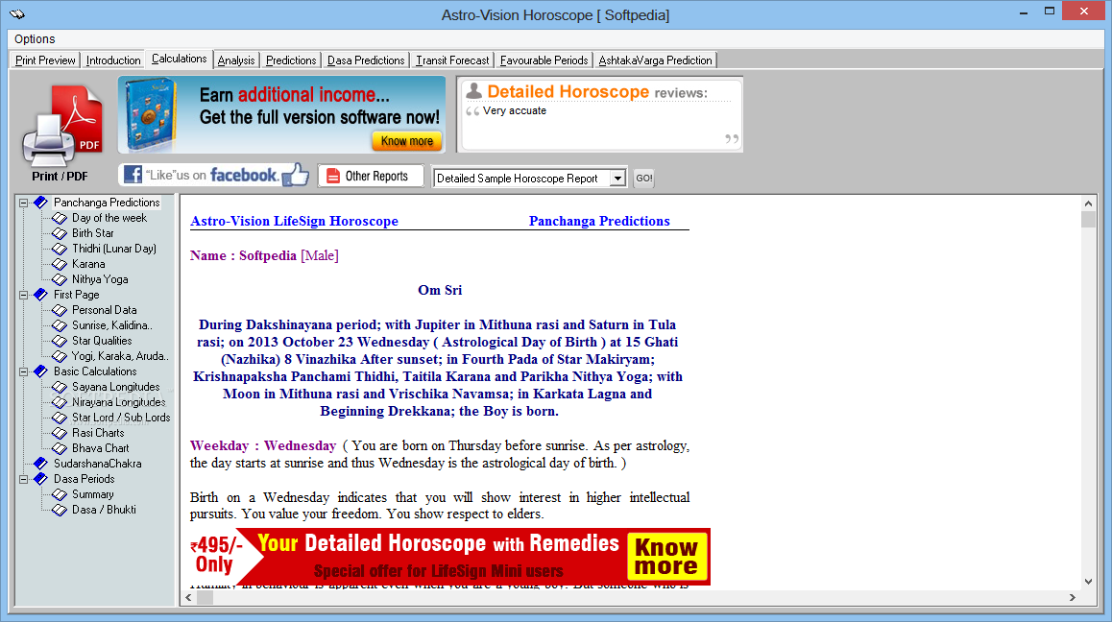Click the diamond icon beside Summary
The height and width of the screenshot is (622, 1112).
[x=60, y=494]
